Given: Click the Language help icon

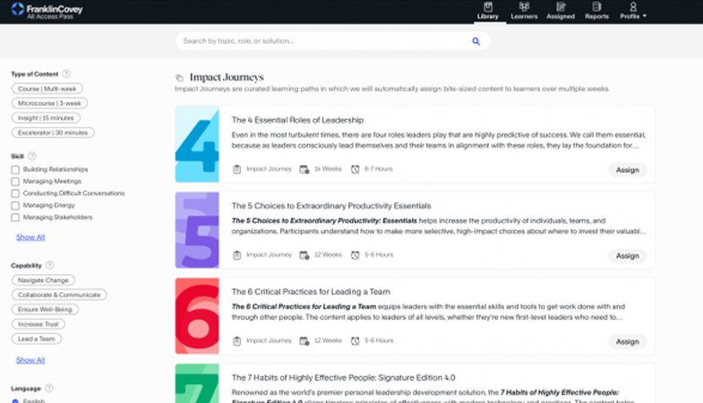Looking at the screenshot, I should click(49, 388).
